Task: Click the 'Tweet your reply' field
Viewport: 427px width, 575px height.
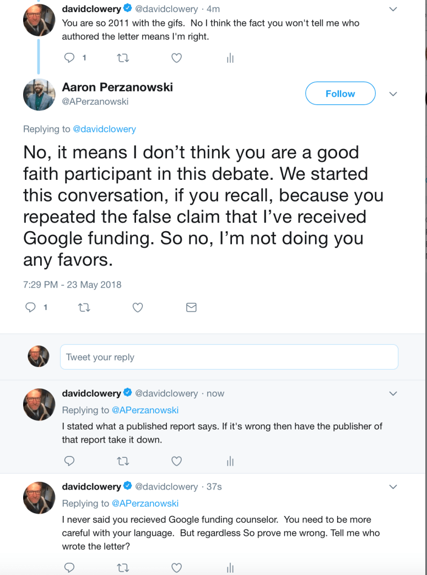Action: point(229,357)
